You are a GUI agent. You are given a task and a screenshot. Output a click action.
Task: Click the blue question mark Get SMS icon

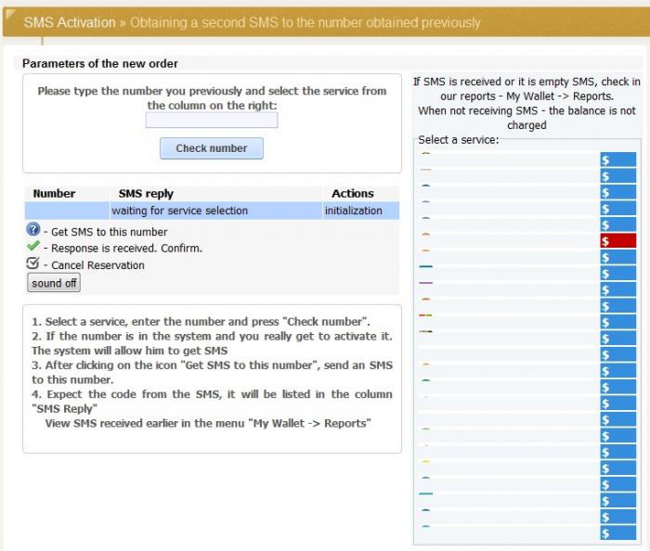(x=33, y=229)
